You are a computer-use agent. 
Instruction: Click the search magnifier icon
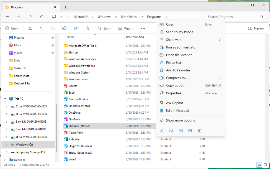[262, 17]
